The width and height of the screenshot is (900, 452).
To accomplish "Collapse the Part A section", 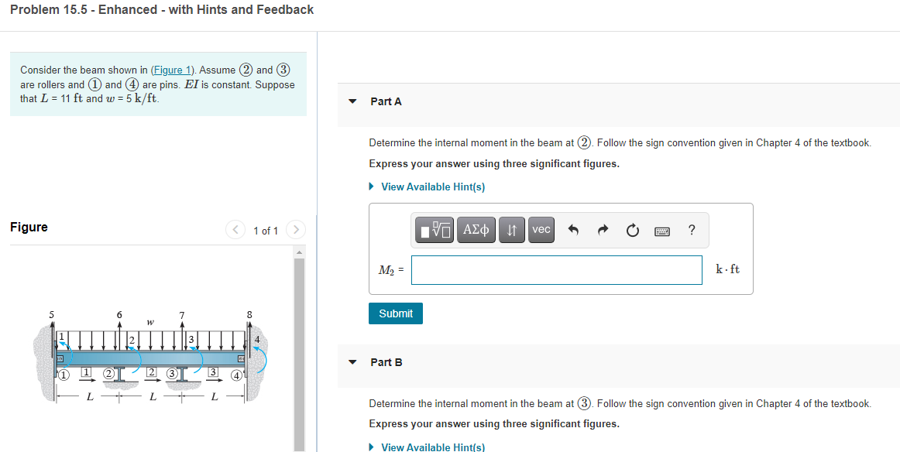I will (352, 101).
